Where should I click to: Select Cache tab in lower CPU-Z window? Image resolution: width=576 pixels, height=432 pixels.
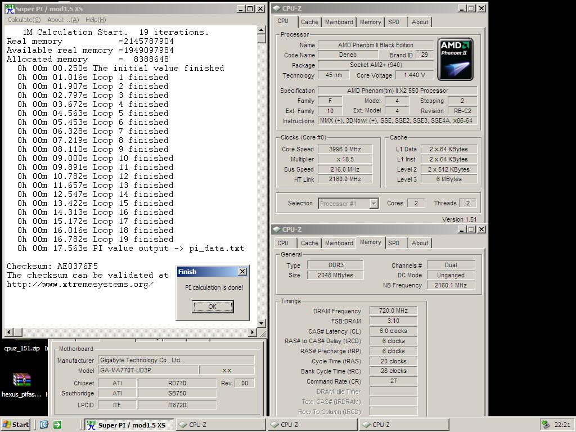pos(310,243)
